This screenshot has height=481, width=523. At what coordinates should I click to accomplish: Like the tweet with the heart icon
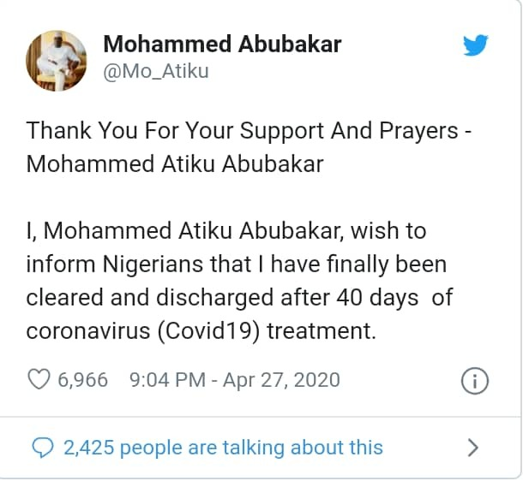tap(40, 379)
